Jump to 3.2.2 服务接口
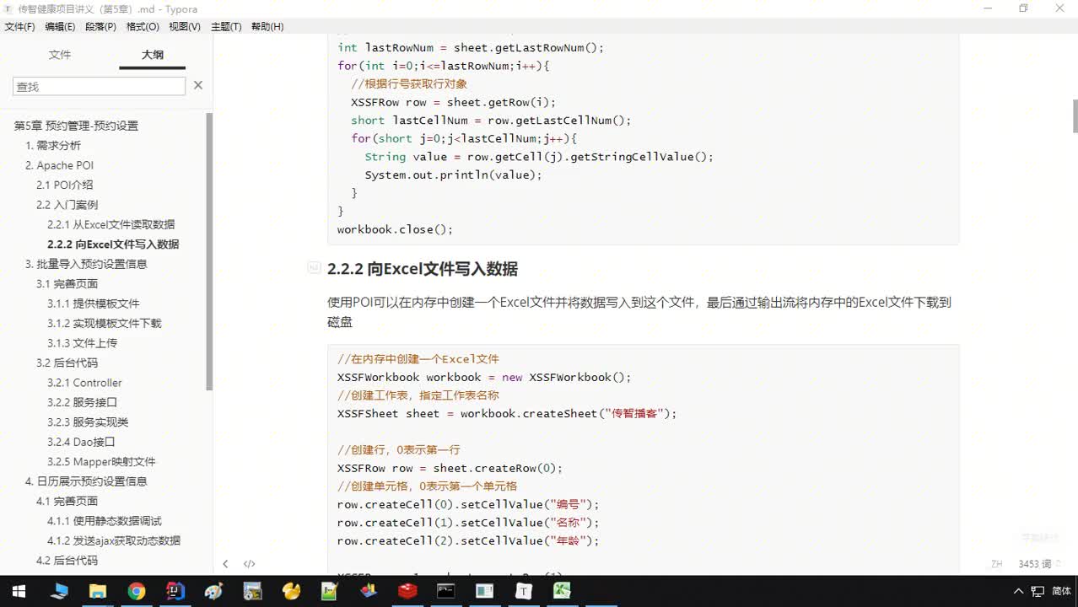This screenshot has width=1078, height=607. [82, 402]
